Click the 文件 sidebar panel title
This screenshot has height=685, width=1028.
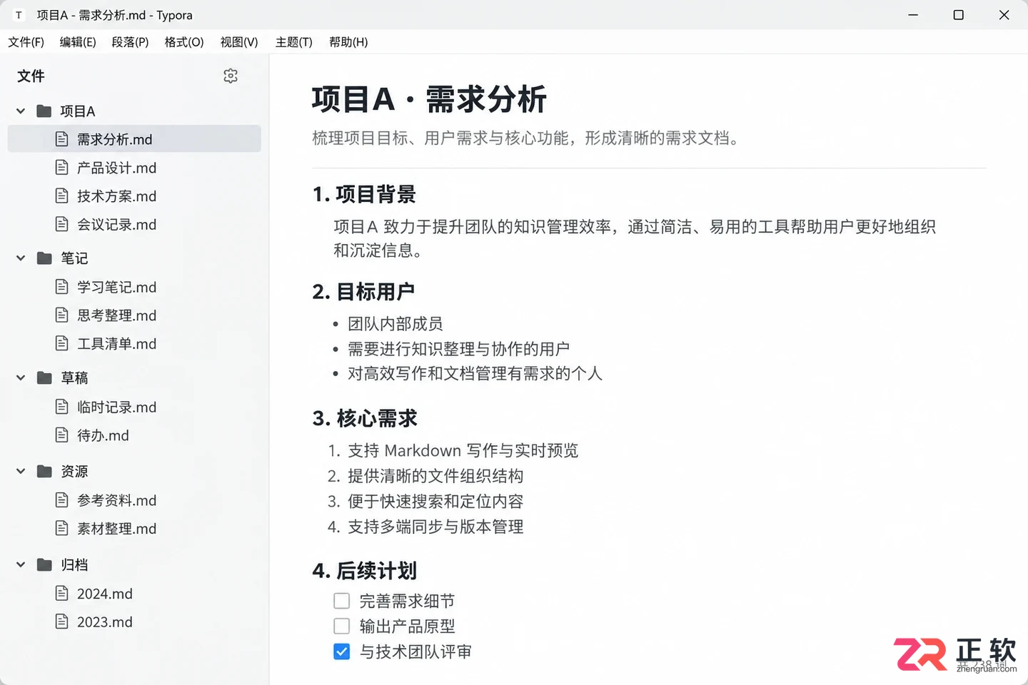click(31, 76)
